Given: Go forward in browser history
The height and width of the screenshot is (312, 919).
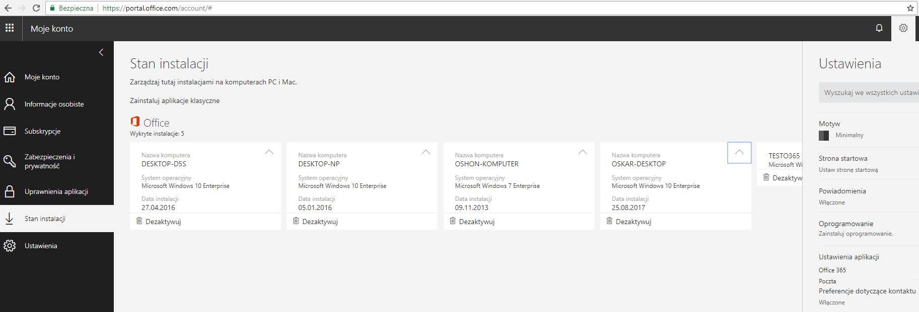Looking at the screenshot, I should point(22,8).
